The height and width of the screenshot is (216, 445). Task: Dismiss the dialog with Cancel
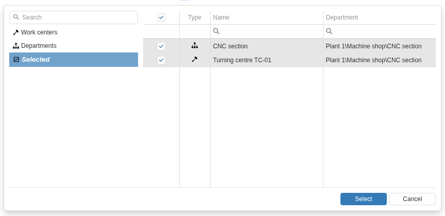click(413, 199)
